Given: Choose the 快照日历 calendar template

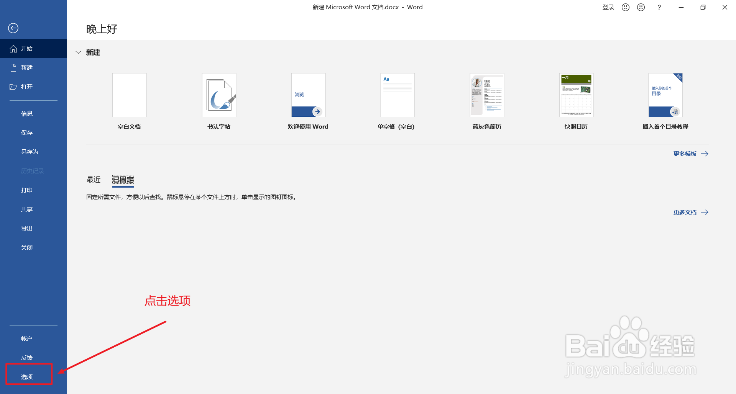Looking at the screenshot, I should (x=576, y=101).
